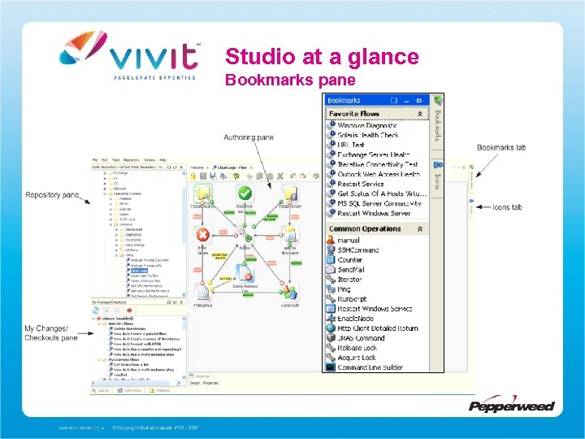The image size is (585, 439).
Task: Select the FSIsDirectory folder step icon
Action: tap(290, 193)
